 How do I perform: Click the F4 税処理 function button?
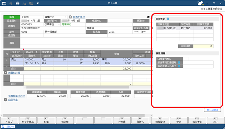click(65, 120)
